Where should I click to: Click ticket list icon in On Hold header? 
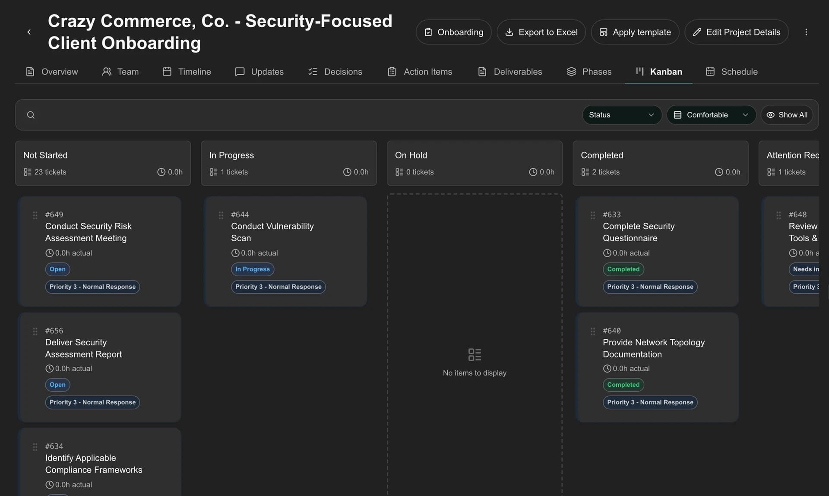pos(399,172)
